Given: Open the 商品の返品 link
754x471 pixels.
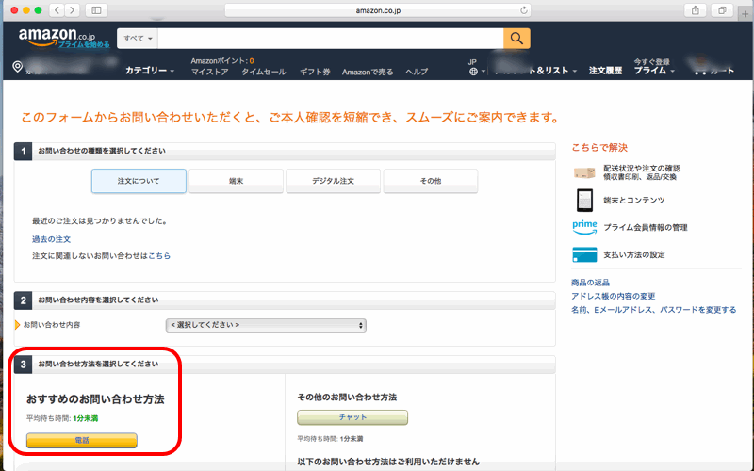Looking at the screenshot, I should click(590, 283).
